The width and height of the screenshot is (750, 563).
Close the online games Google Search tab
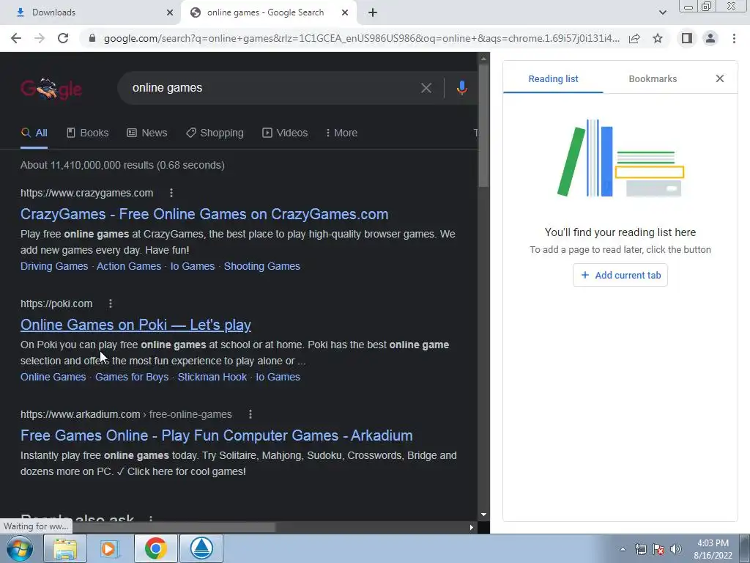[x=345, y=12]
